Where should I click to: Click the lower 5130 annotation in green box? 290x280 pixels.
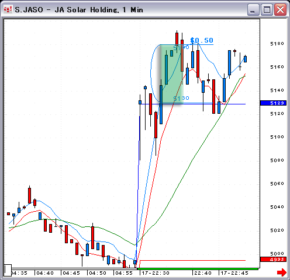pos(181,98)
